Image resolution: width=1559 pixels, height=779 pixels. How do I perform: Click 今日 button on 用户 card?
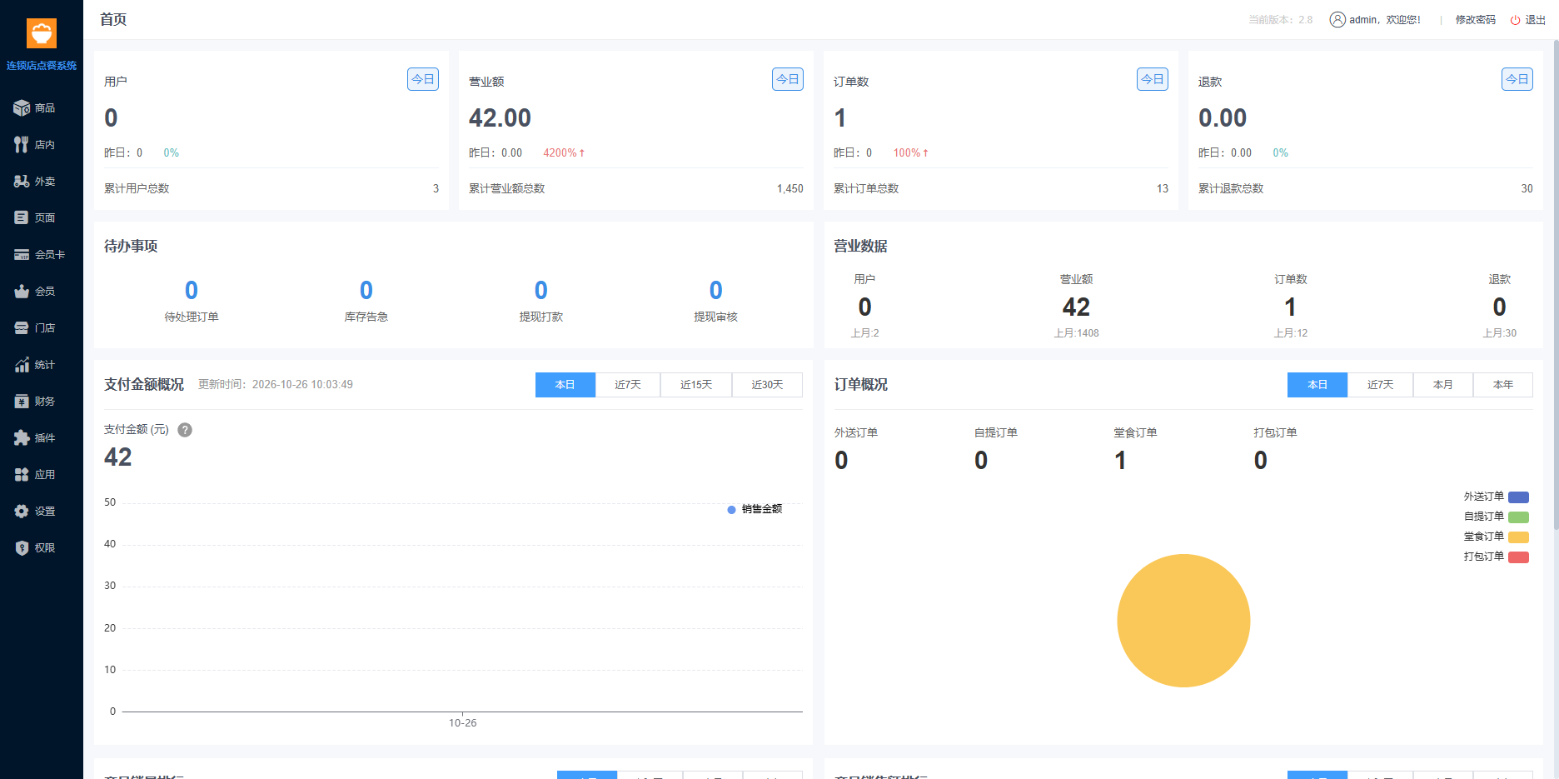coord(423,79)
